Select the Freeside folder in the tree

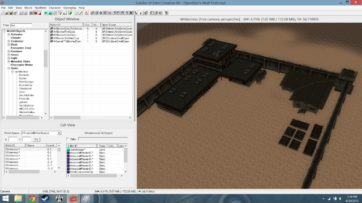(24, 99)
